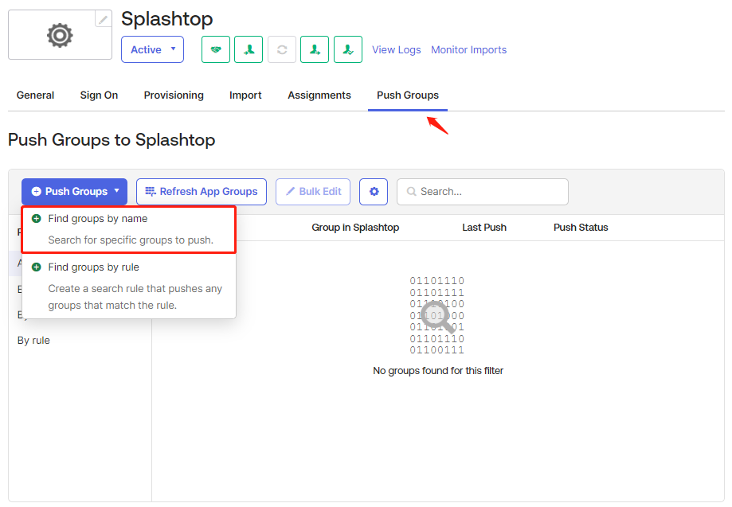The width and height of the screenshot is (732, 507).
Task: Collapse the blue Push Groups dropdown button
Action: [x=74, y=192]
